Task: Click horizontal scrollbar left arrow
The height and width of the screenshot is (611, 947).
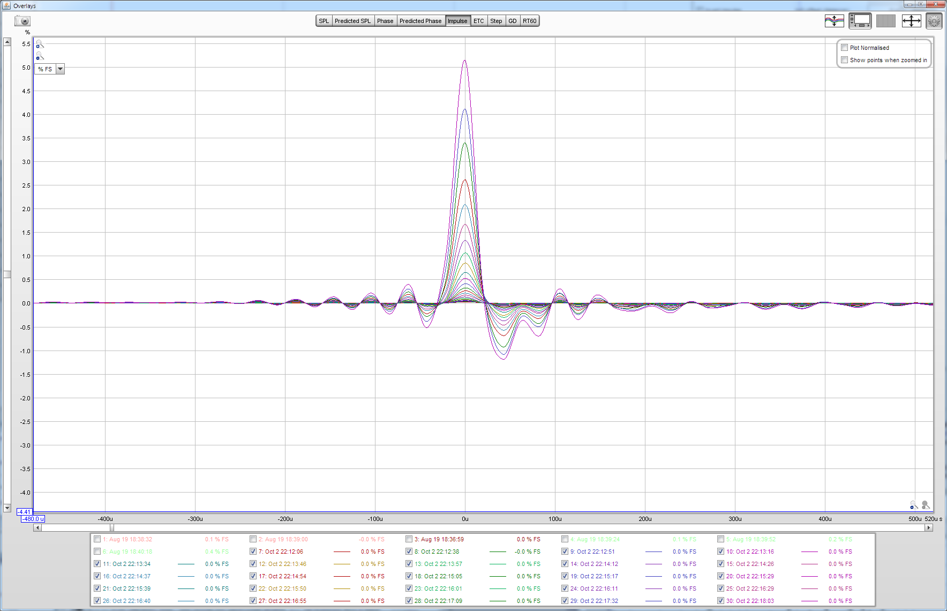Action: pos(37,528)
